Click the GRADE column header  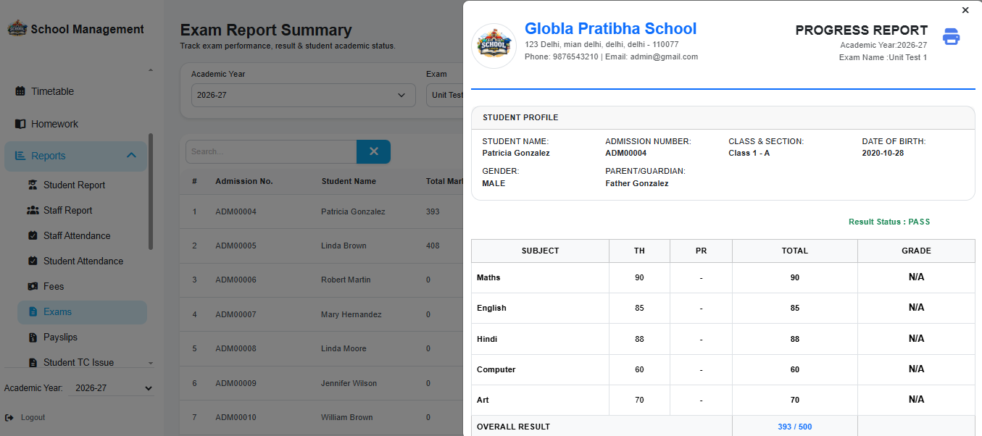(x=916, y=251)
